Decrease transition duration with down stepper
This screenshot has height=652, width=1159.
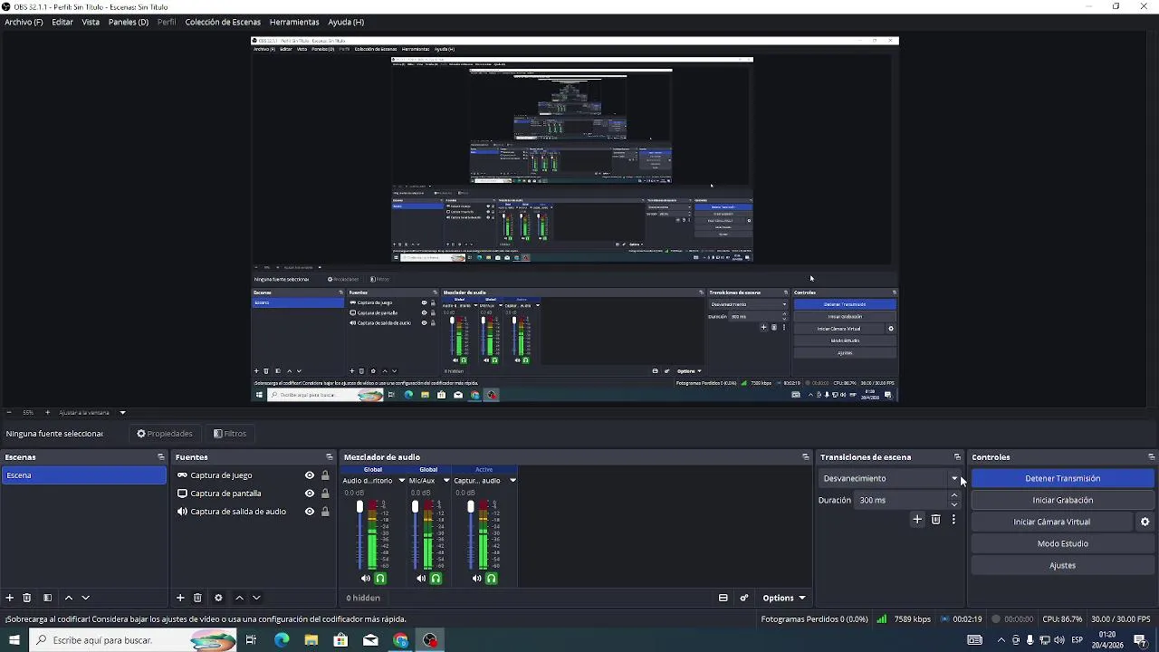pyautogui.click(x=953, y=504)
